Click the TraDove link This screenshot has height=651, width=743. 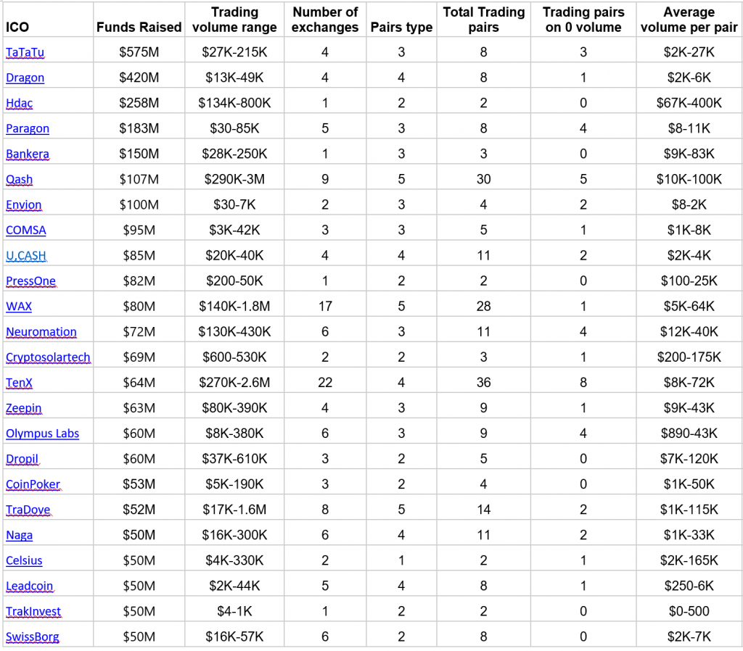[28, 510]
